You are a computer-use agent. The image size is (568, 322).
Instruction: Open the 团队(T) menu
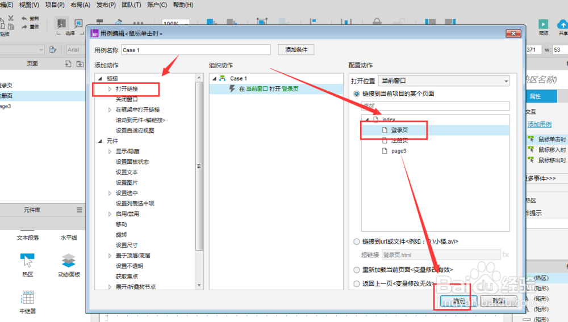pyautogui.click(x=131, y=5)
